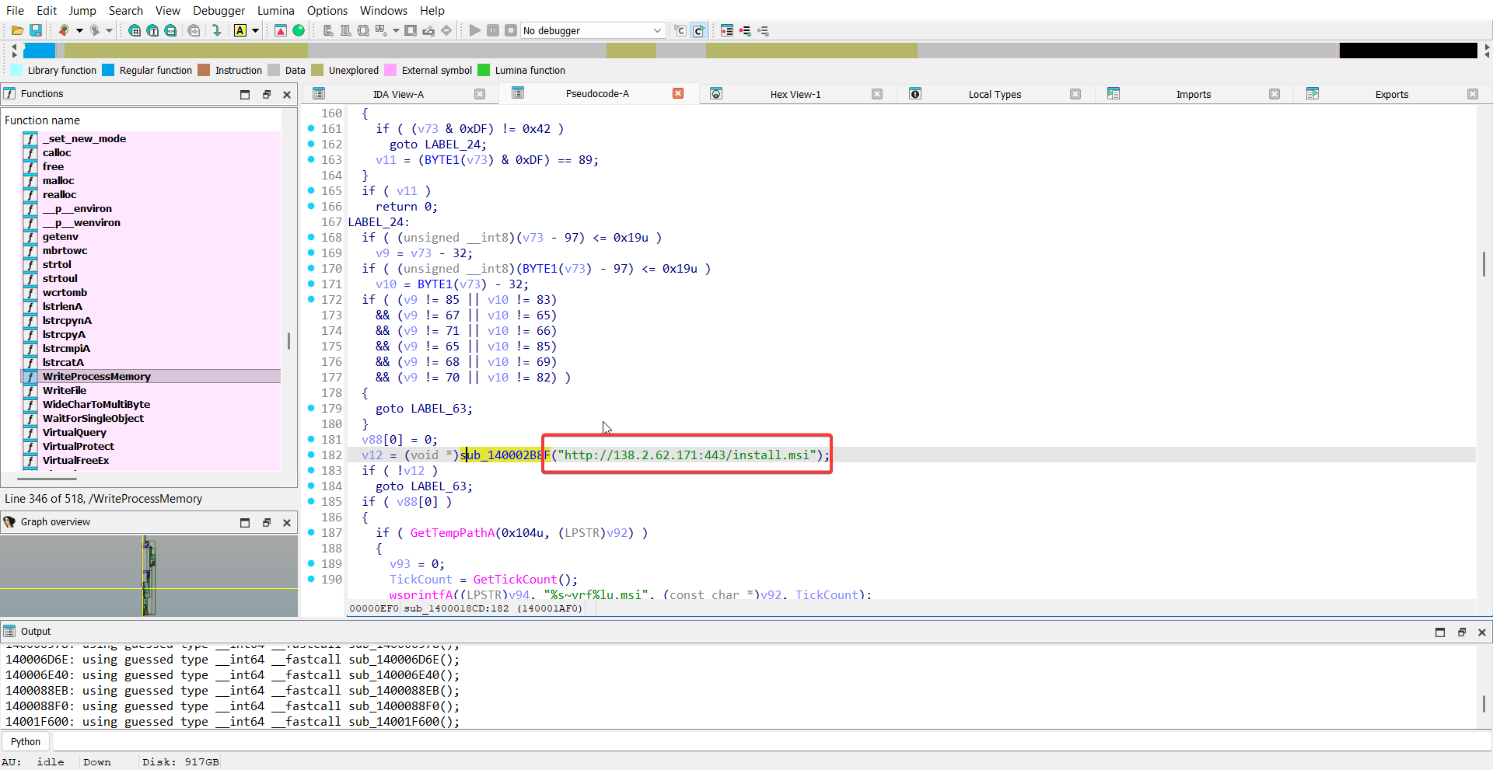The height and width of the screenshot is (770, 1493).
Task: Toggle breakpoint dot on line 165
Action: pyautogui.click(x=311, y=190)
